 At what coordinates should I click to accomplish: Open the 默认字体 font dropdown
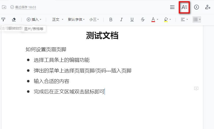pos(76,19)
